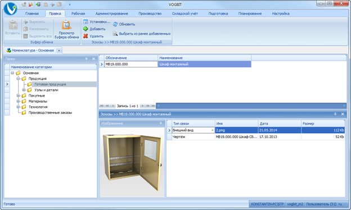This screenshot has width=351, height=210.
Task: Open Установки settings button
Action: [x=97, y=22]
